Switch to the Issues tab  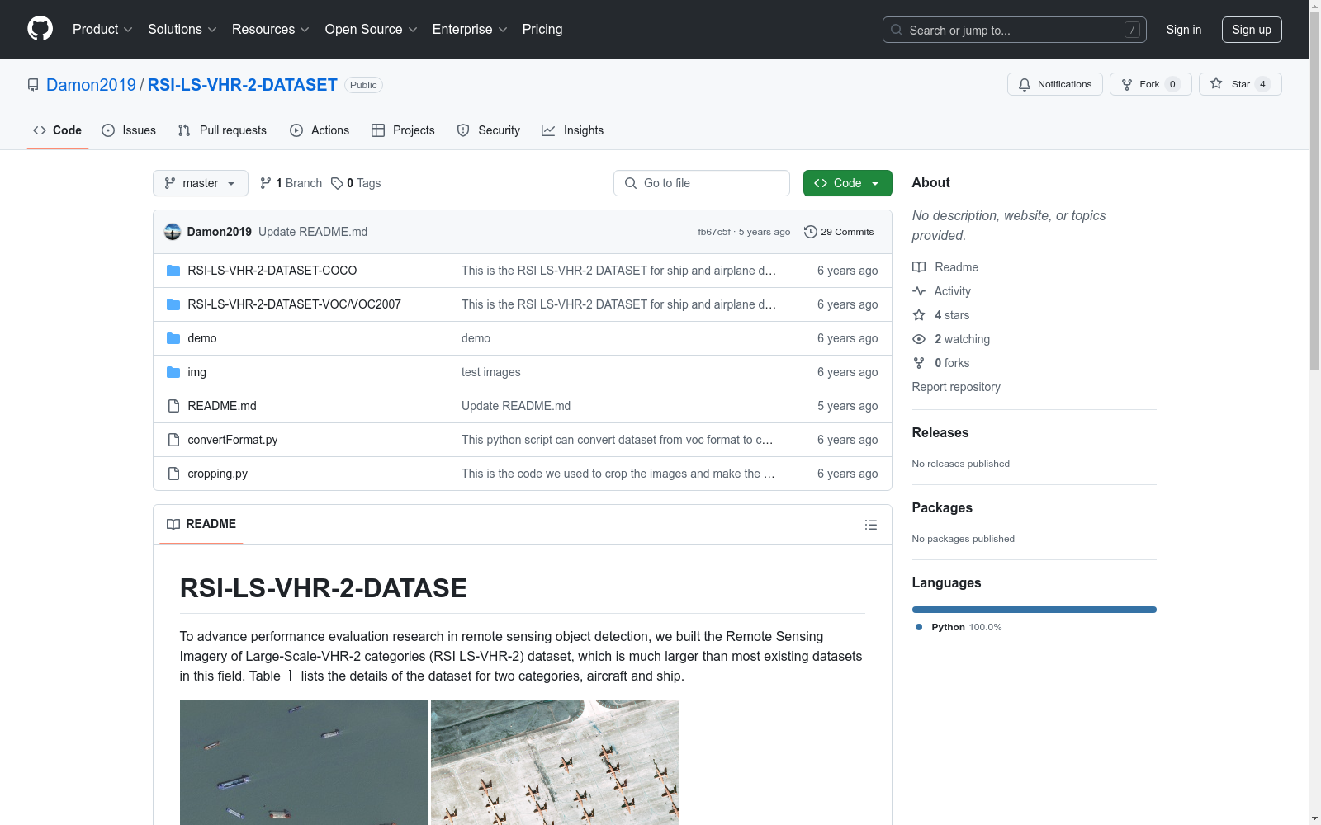point(129,130)
